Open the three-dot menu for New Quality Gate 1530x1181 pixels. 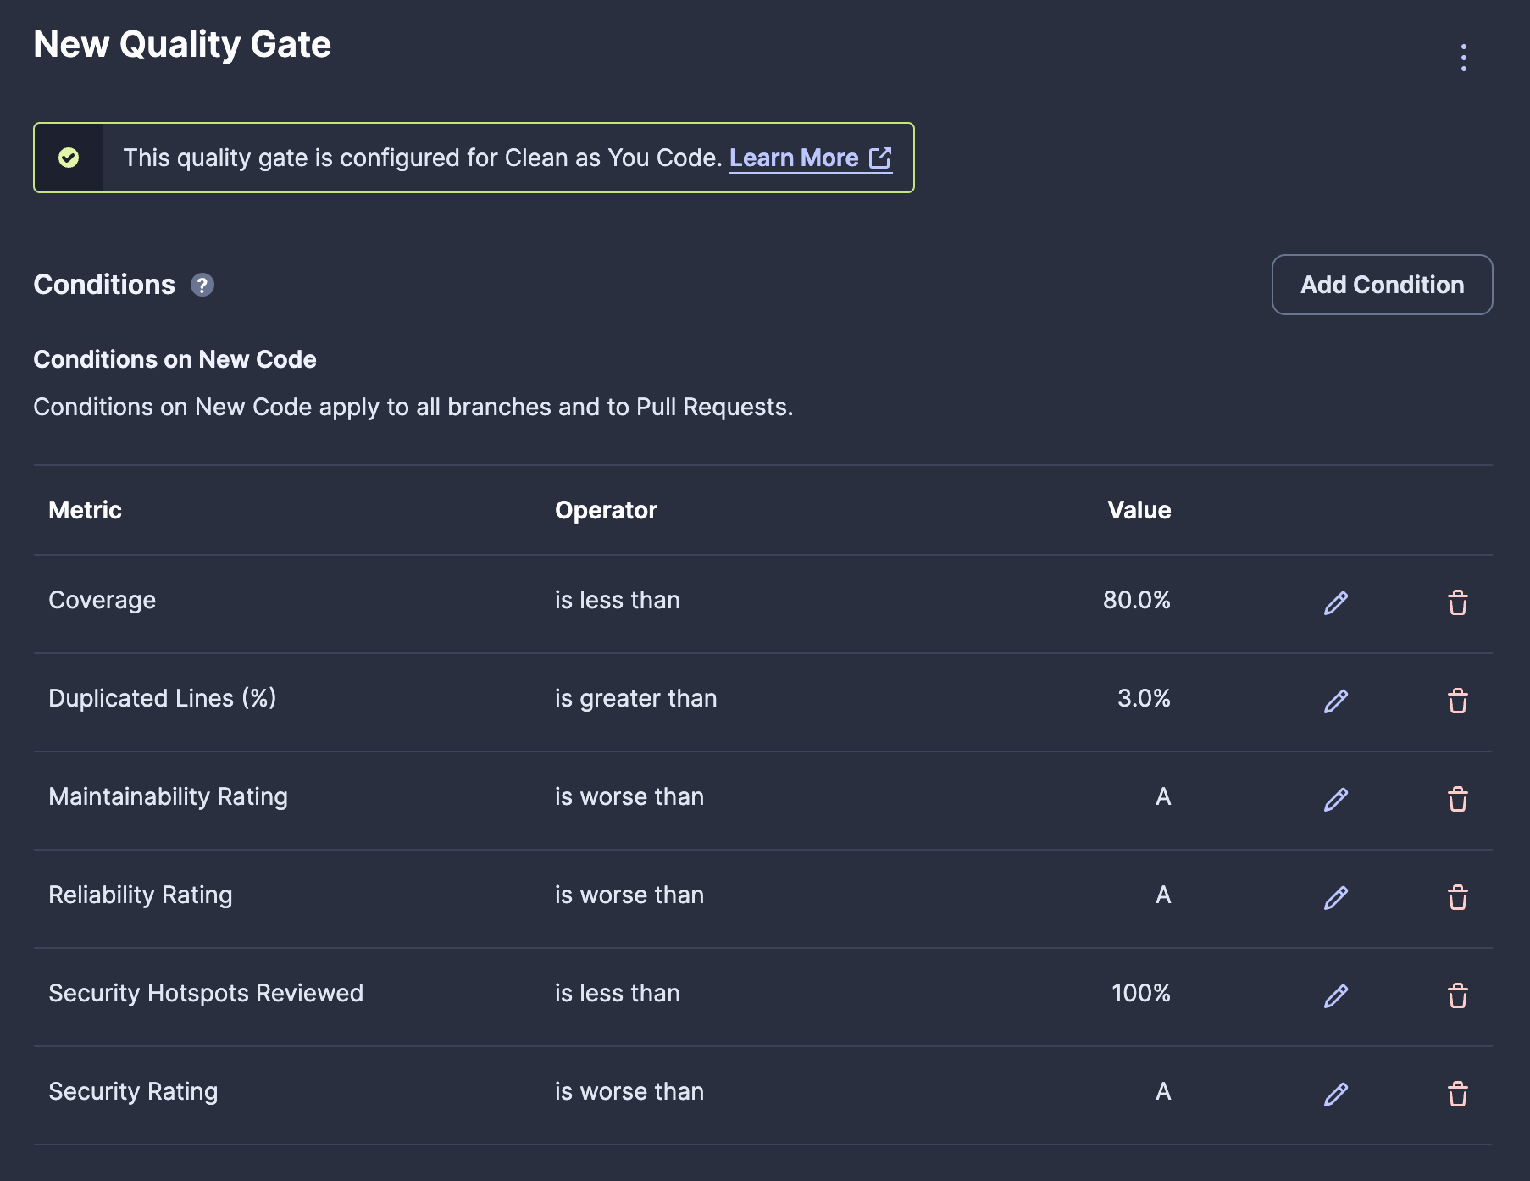[x=1463, y=59]
